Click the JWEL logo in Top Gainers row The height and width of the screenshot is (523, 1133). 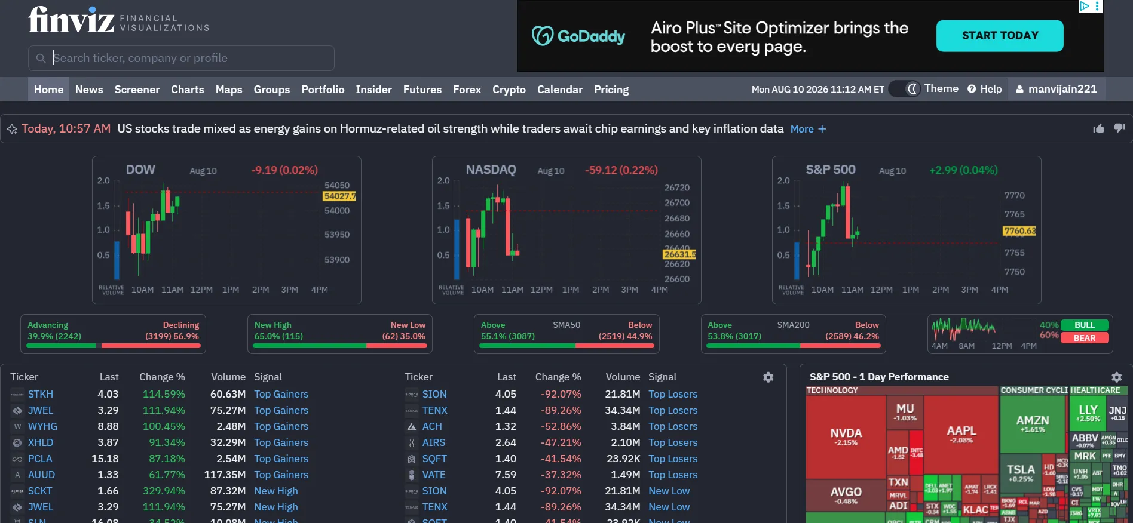(17, 411)
